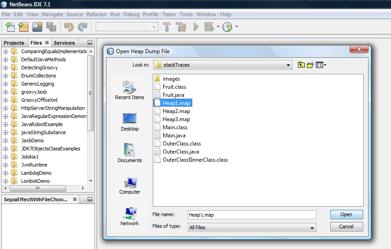Expand the DetectingGroovy tree node
Viewport: 391px width, 249px height.
pos(5,68)
